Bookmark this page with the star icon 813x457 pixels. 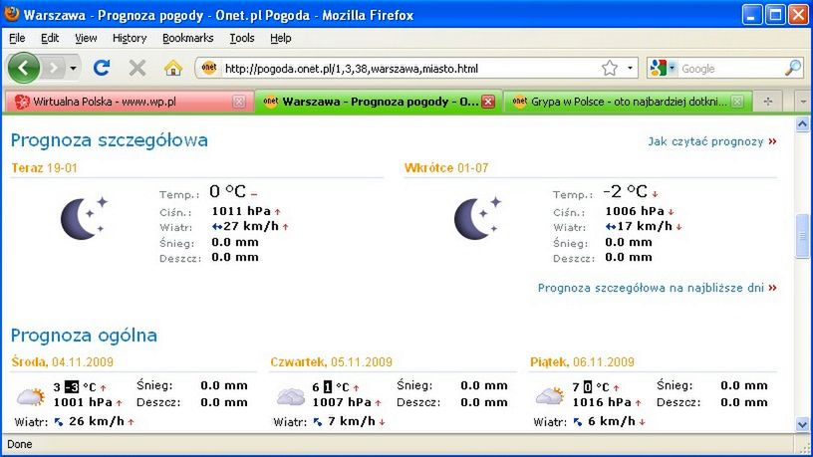point(610,68)
